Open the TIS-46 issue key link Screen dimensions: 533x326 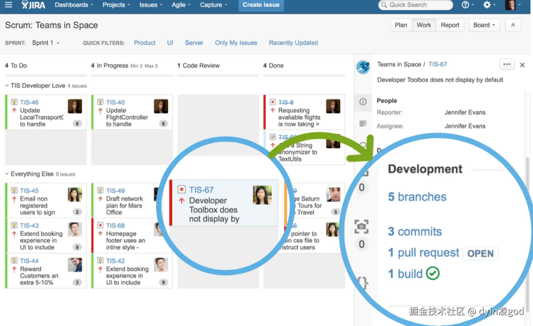click(29, 102)
